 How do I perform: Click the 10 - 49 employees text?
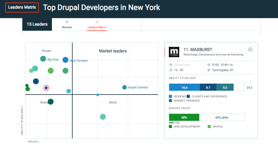179,70
